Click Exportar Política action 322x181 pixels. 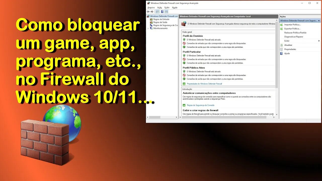click(292, 29)
